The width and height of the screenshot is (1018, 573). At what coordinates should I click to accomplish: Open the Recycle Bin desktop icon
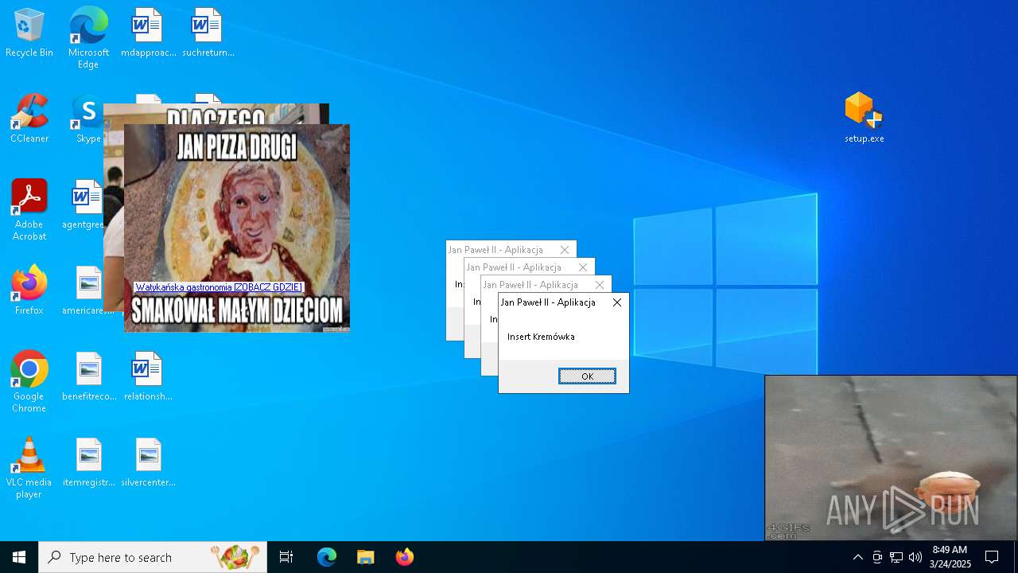[x=29, y=33]
